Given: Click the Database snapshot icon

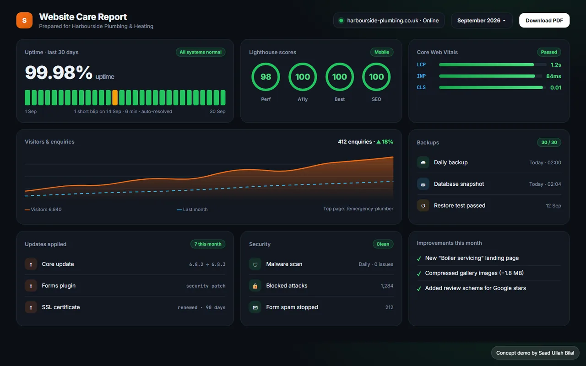Looking at the screenshot, I should [423, 184].
